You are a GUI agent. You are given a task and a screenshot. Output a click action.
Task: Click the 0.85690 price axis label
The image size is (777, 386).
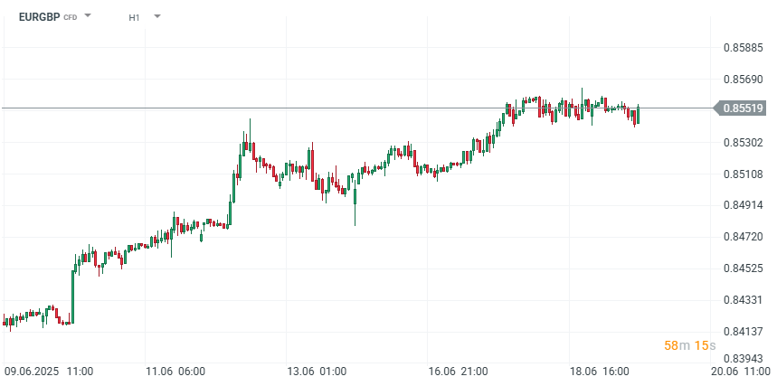pos(743,79)
